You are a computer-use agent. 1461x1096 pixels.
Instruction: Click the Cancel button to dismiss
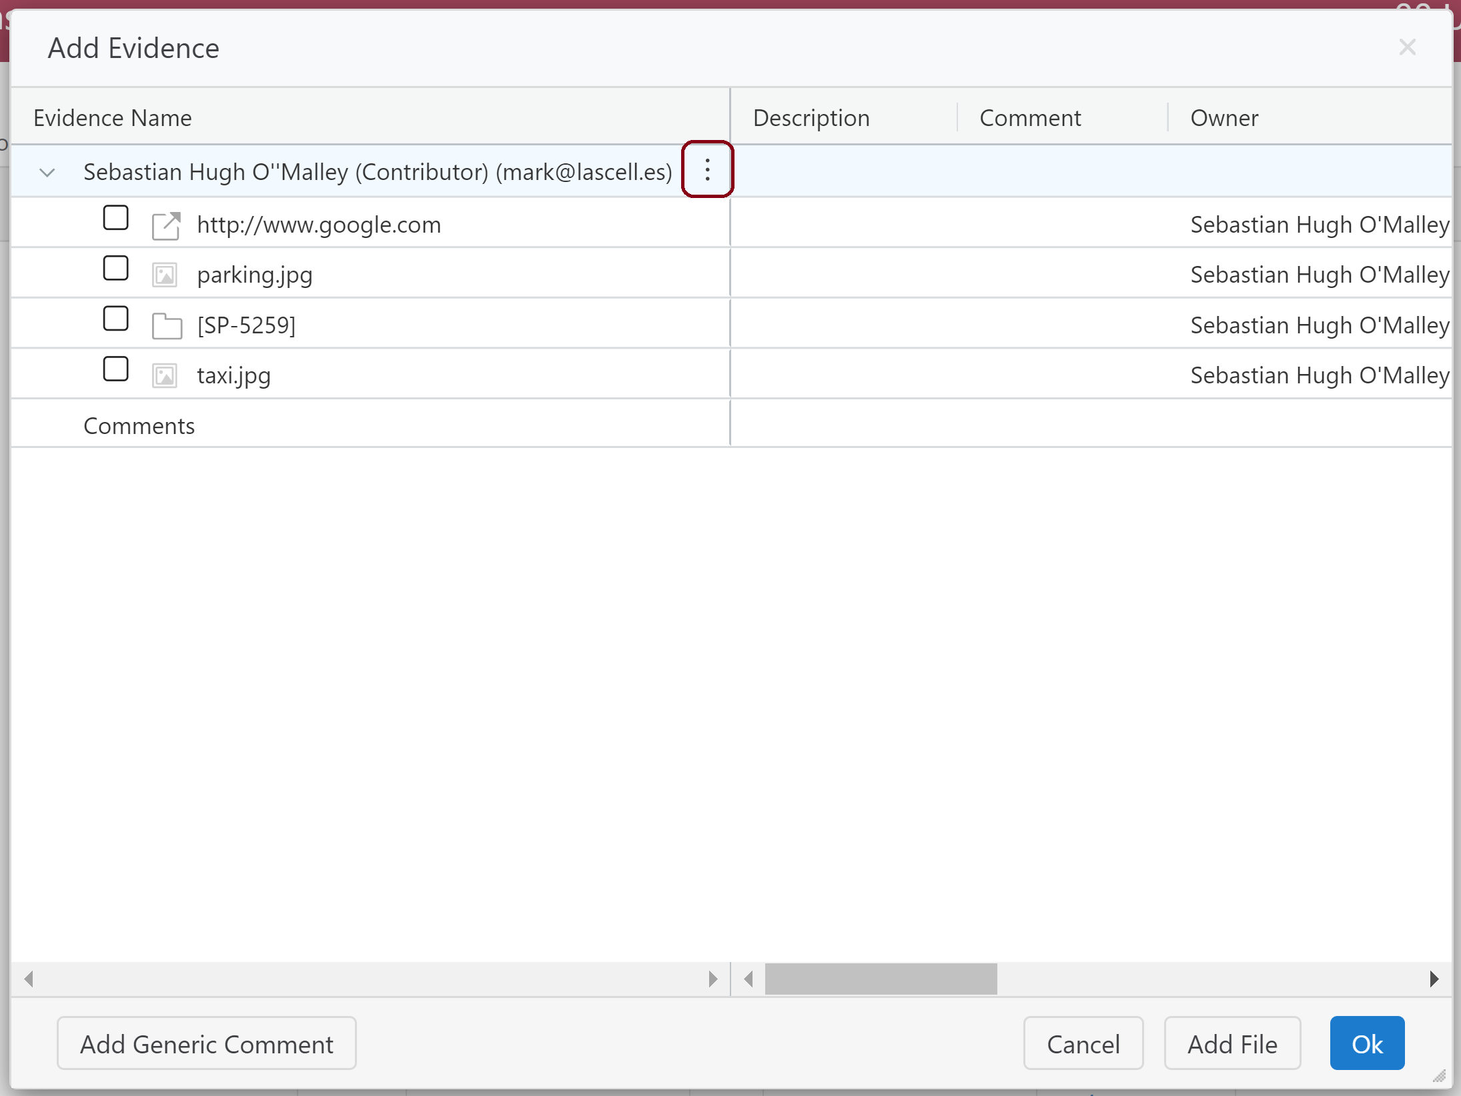[x=1083, y=1044]
